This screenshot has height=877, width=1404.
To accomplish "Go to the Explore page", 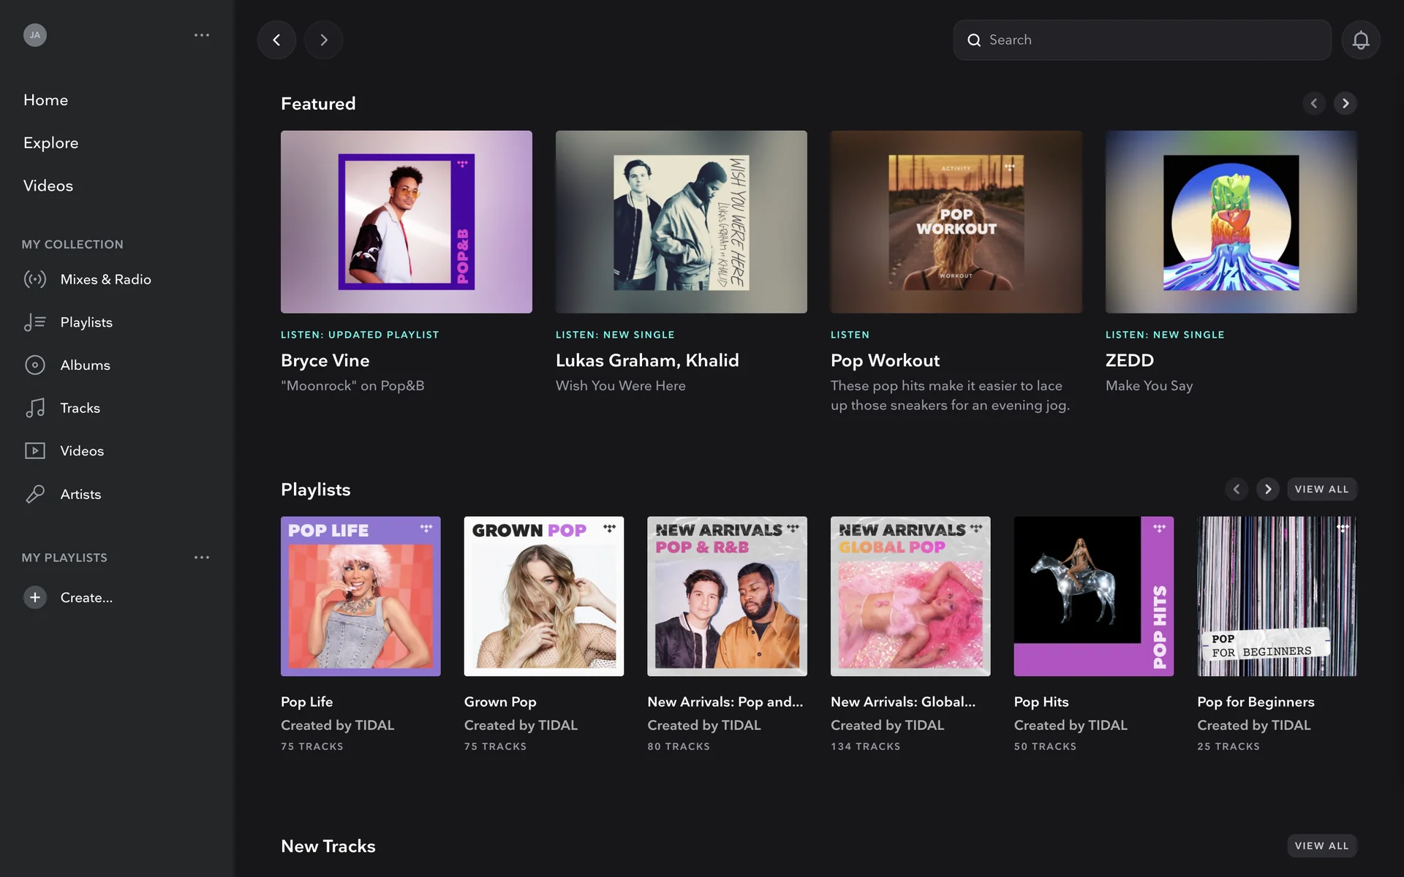I will click(x=50, y=143).
